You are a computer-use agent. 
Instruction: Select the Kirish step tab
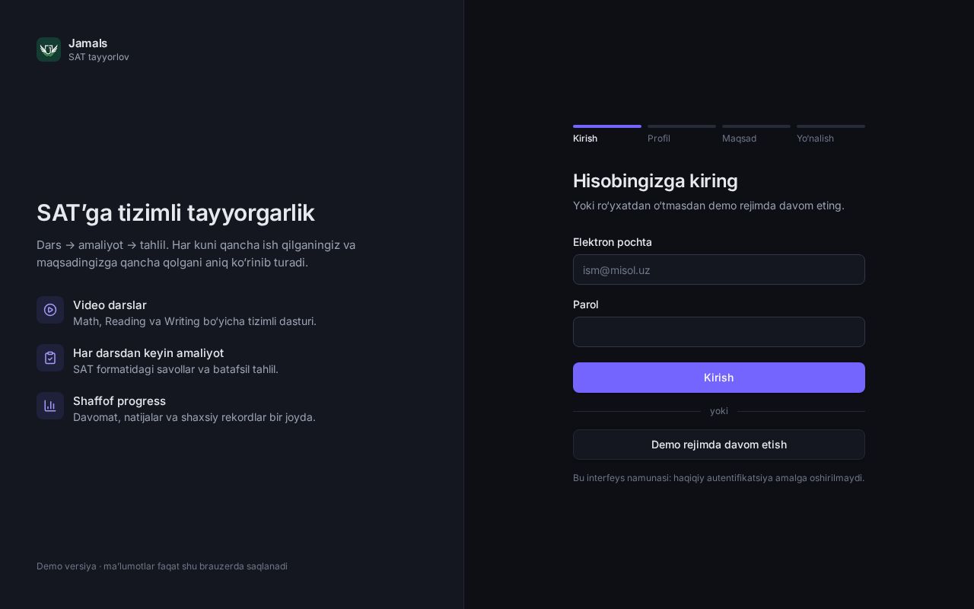(607, 134)
